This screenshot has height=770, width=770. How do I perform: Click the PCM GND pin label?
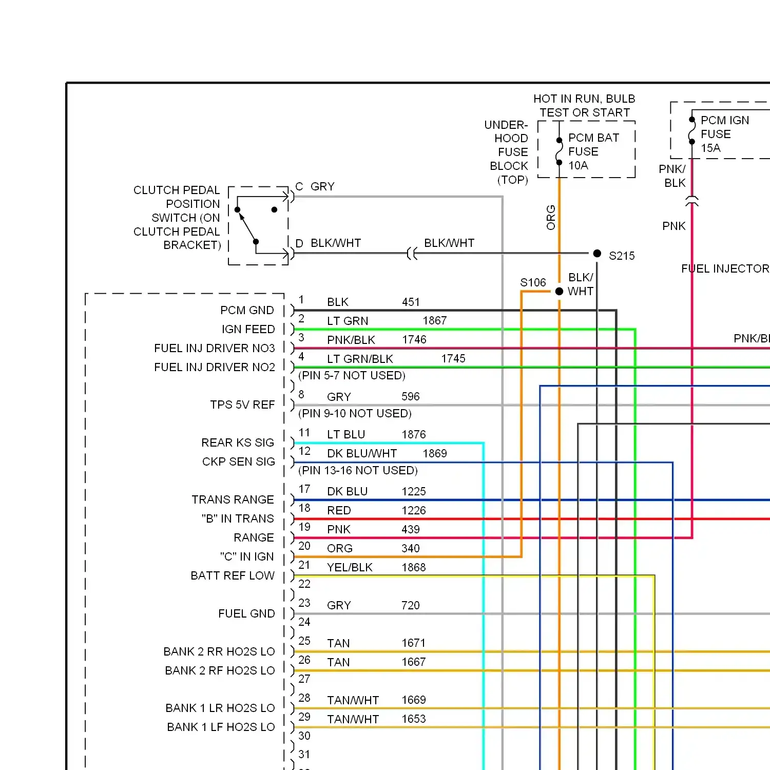247,310
